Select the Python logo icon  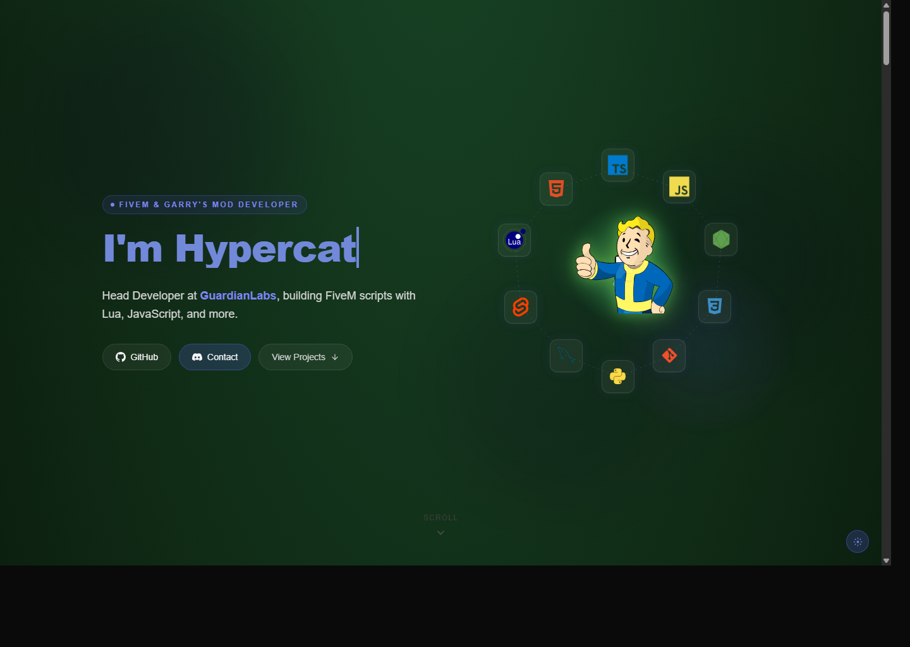point(618,377)
